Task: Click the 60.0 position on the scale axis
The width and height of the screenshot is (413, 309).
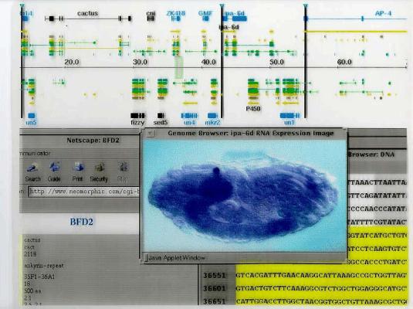Action: point(344,62)
